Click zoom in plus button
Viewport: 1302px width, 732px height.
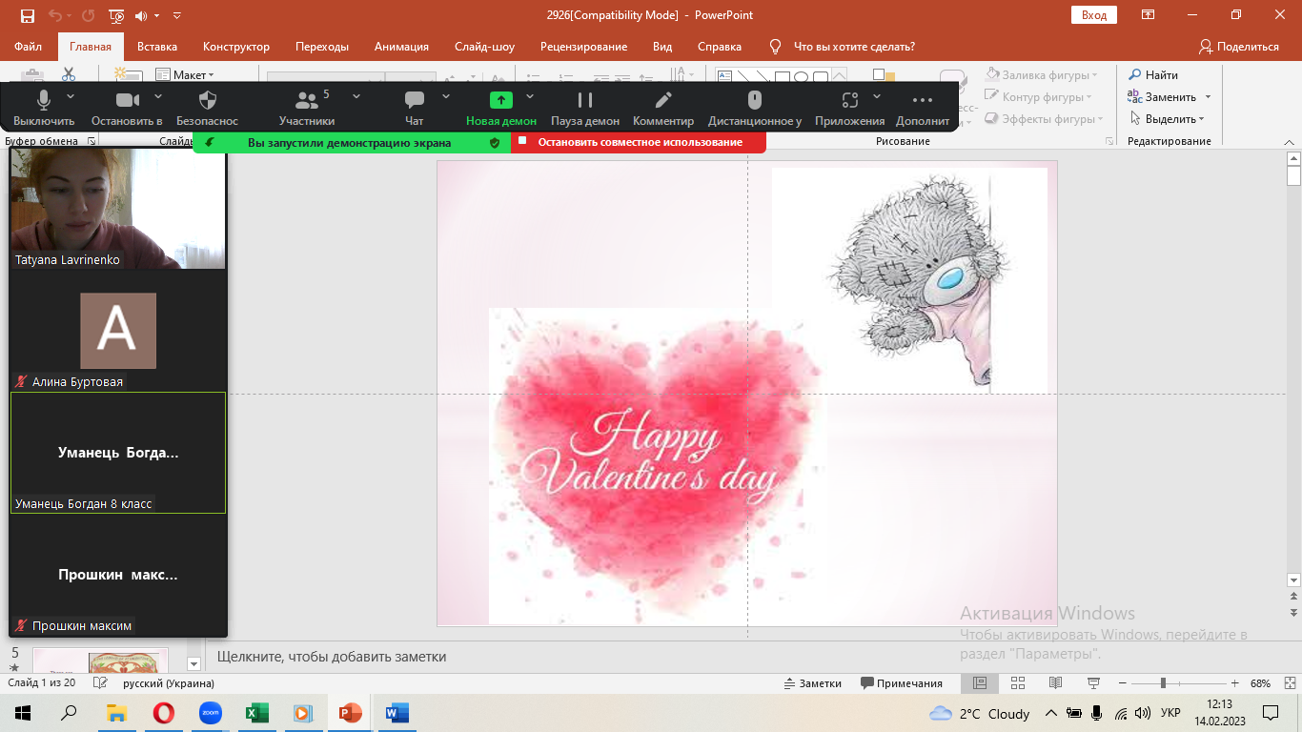click(x=1235, y=683)
